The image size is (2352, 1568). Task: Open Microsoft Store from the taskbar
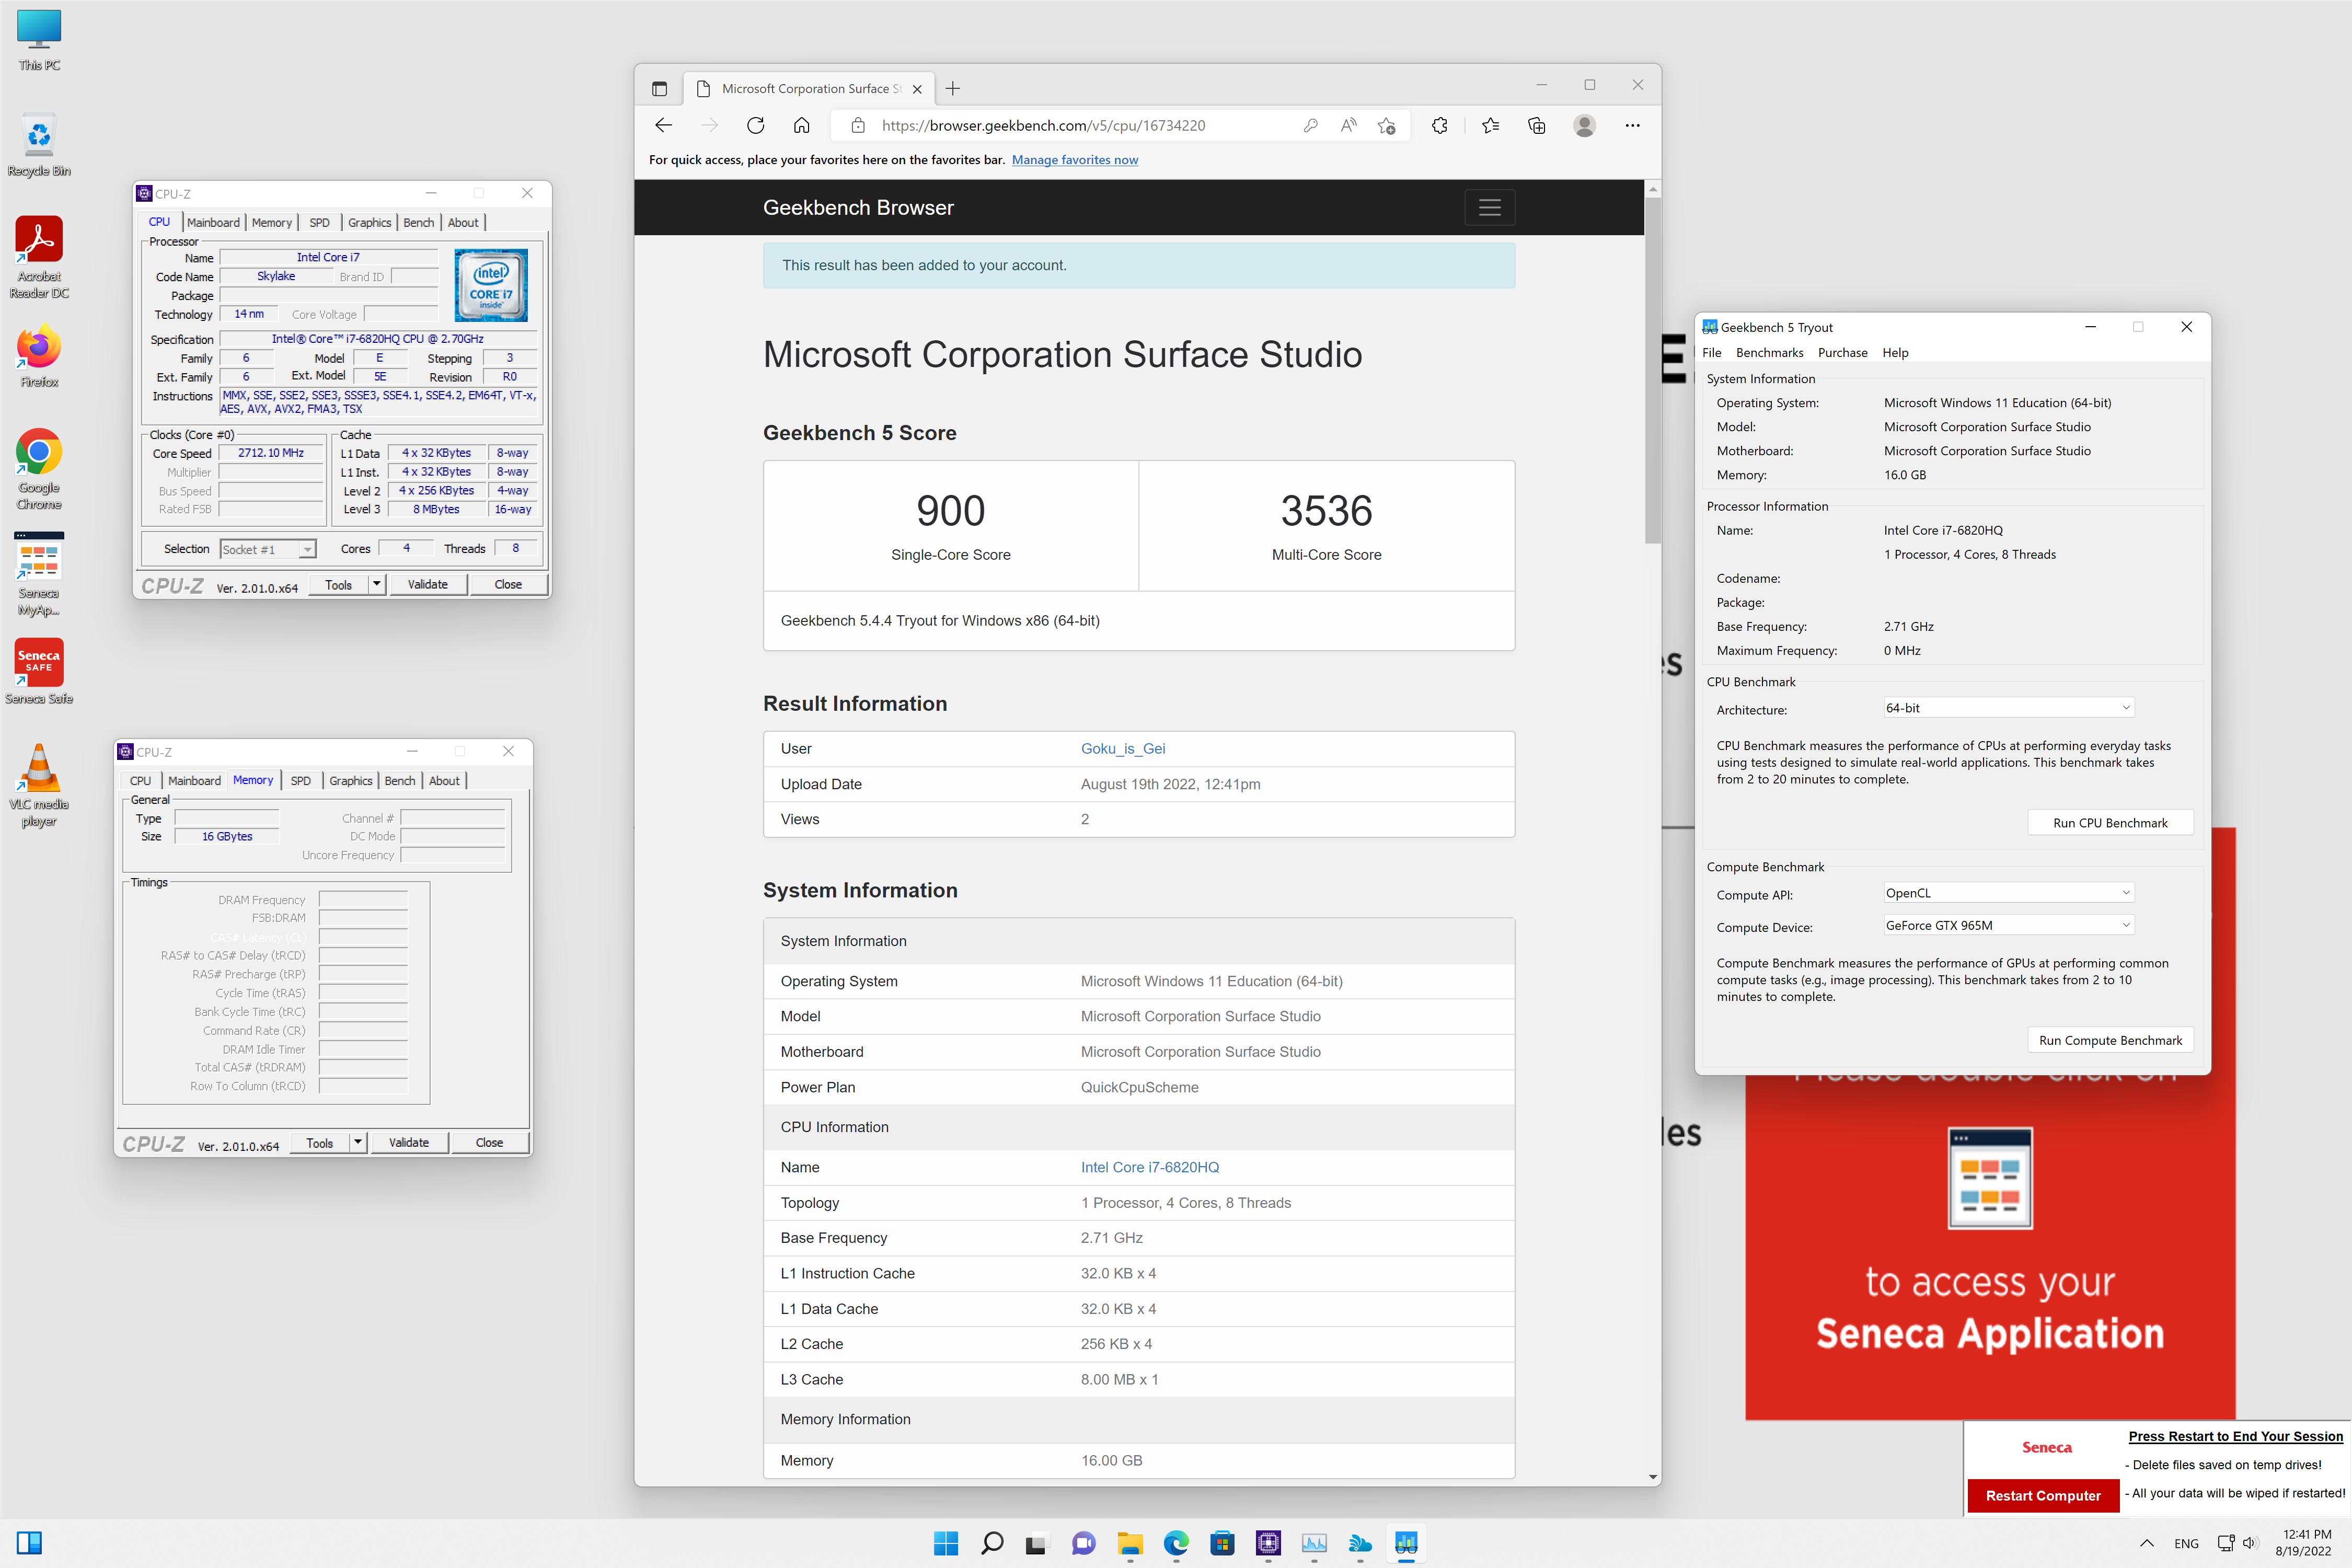1222,1543
